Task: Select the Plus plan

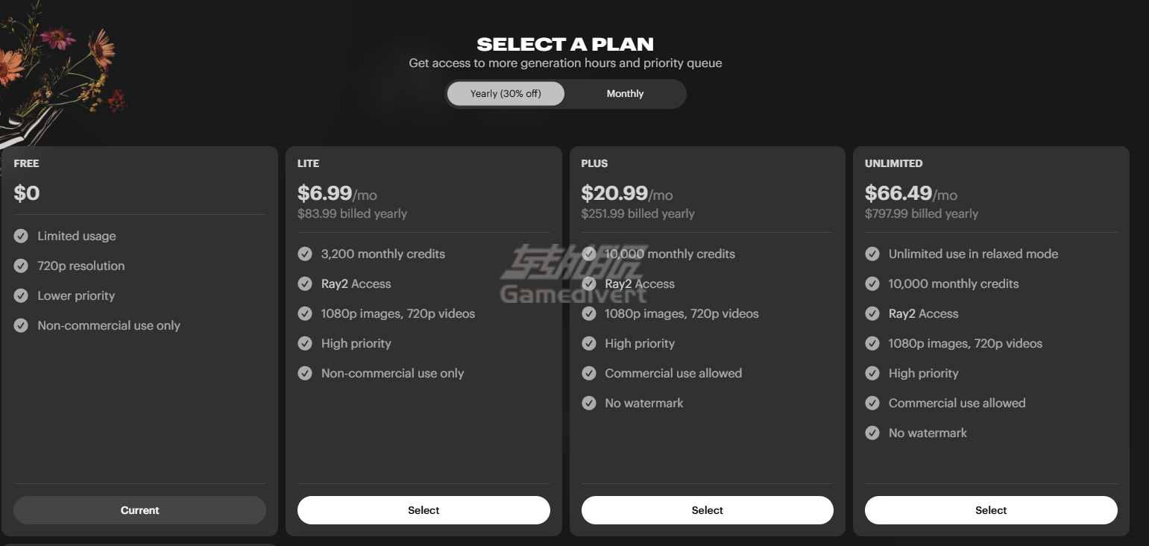Action: pos(707,510)
